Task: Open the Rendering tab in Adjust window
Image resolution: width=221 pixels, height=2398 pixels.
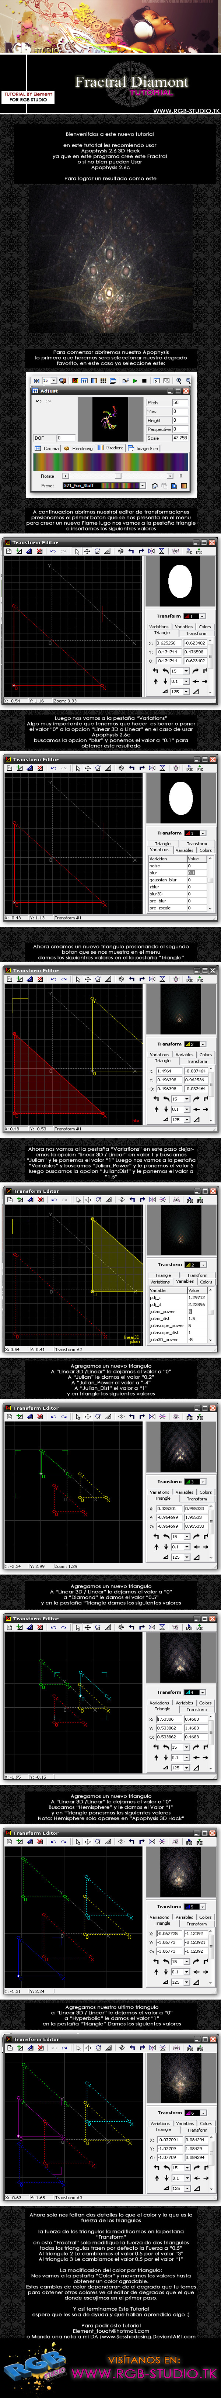Action: [79, 448]
